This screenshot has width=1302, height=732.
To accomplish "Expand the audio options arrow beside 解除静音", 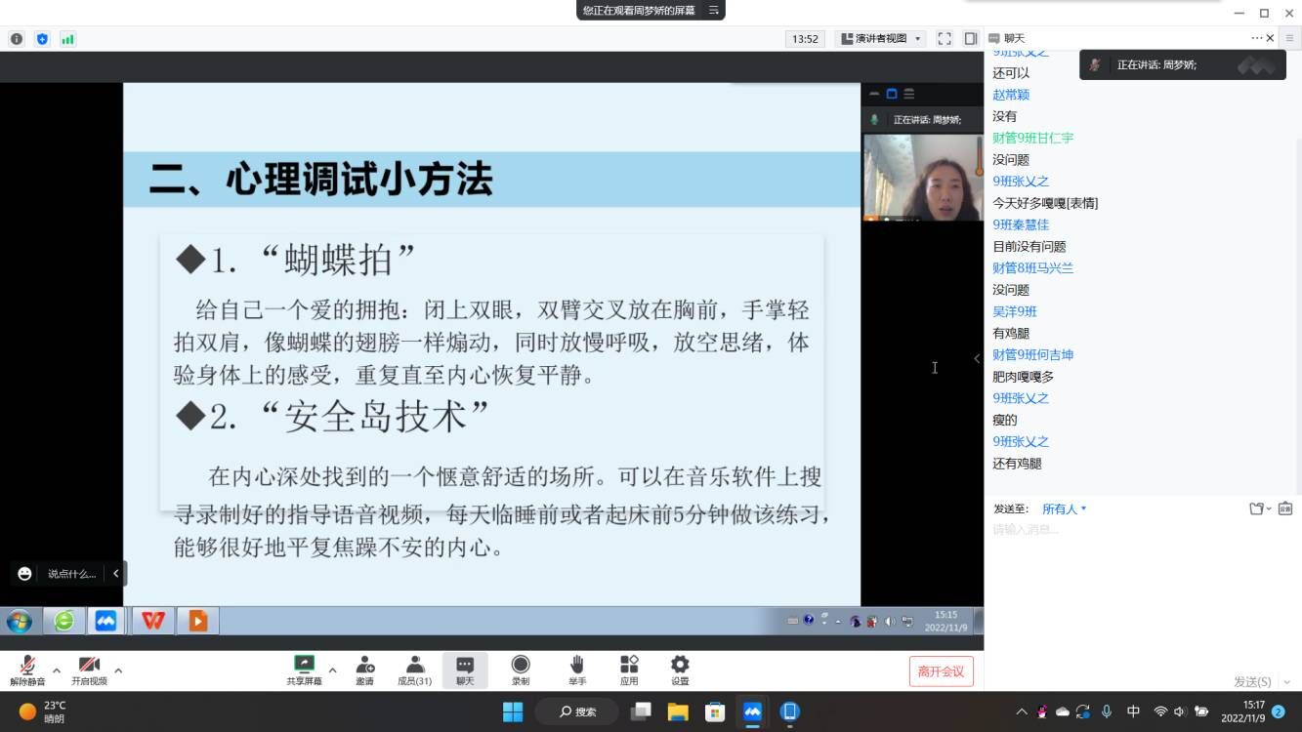I will [x=57, y=671].
